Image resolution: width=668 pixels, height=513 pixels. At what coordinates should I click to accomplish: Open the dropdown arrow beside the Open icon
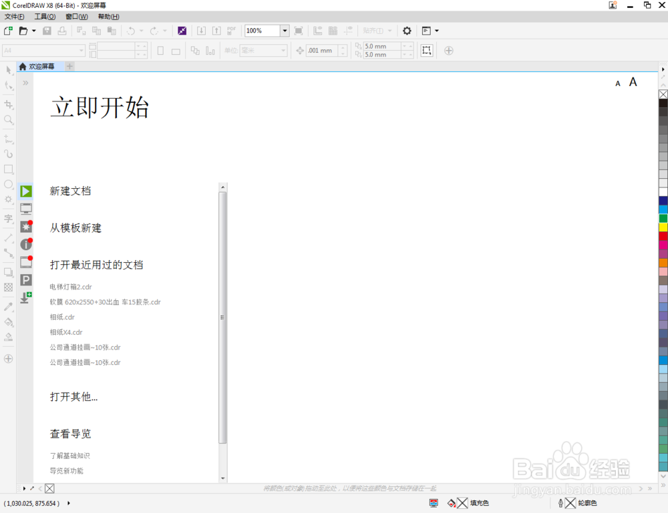tap(33, 31)
